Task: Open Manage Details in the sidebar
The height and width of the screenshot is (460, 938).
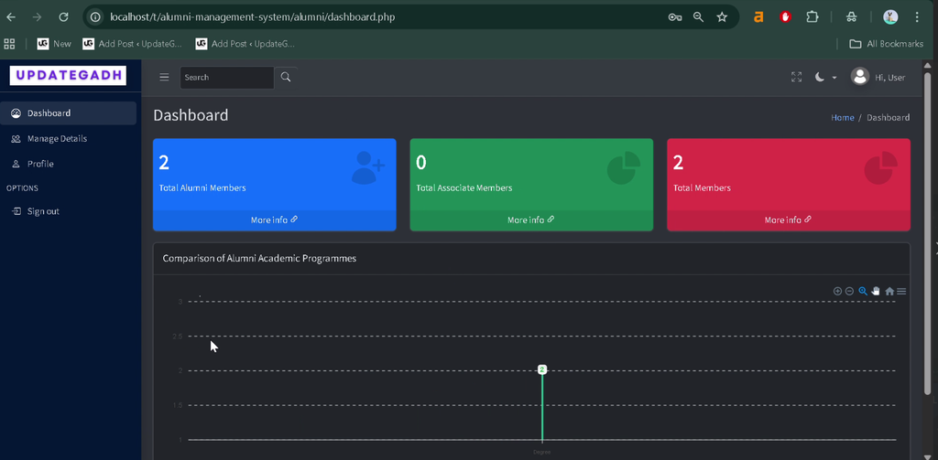Action: click(x=68, y=139)
